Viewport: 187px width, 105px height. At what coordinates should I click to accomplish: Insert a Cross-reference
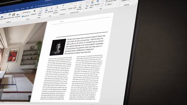[56, 10]
